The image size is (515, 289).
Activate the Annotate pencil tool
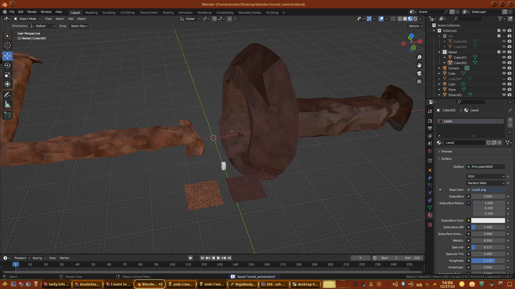[x=8, y=95]
